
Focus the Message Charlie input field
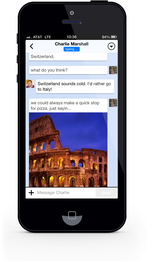click(66, 193)
